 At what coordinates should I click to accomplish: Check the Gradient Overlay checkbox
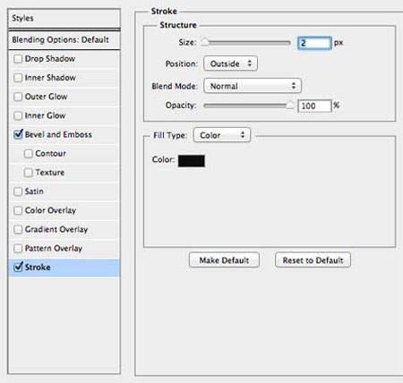[18, 229]
